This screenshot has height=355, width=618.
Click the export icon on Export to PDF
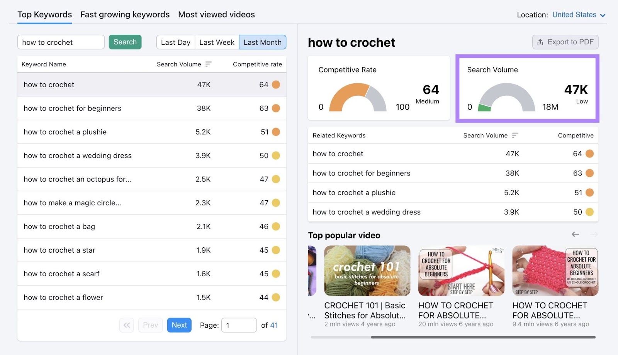(540, 42)
